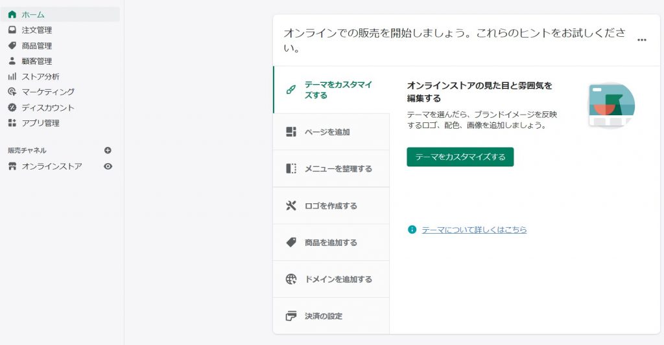
Task: Click the 商品管理 tag icon in the sidebar
Action: pyautogui.click(x=12, y=45)
